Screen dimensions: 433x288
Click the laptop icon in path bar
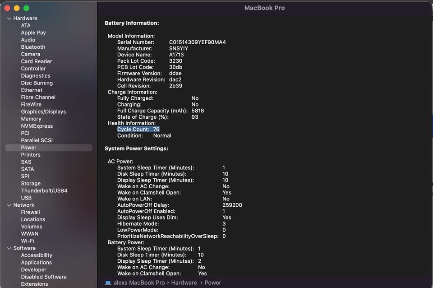(108, 283)
